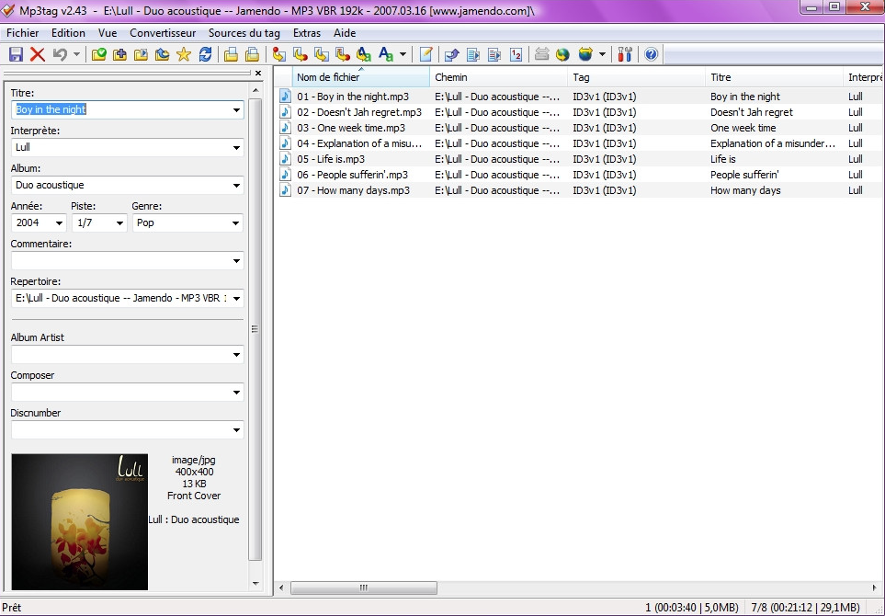The image size is (885, 616).
Task: Click the blue refresh arrows icon
Action: click(205, 55)
